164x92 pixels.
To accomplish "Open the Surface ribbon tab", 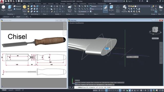I will pyautogui.click(x=19, y=4).
